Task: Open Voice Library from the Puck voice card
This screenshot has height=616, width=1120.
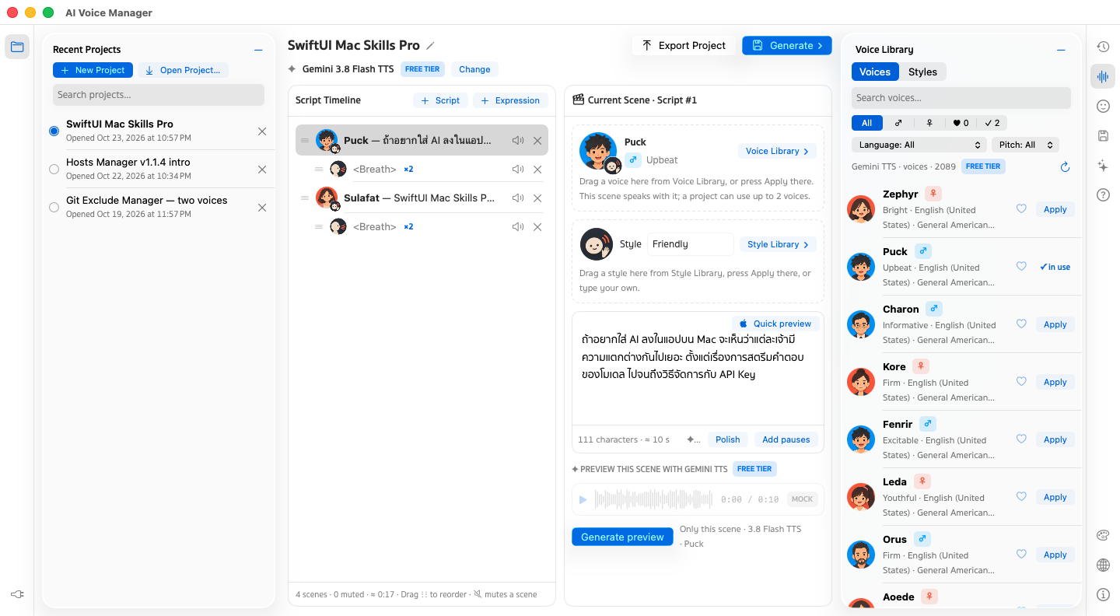Action: coord(777,151)
